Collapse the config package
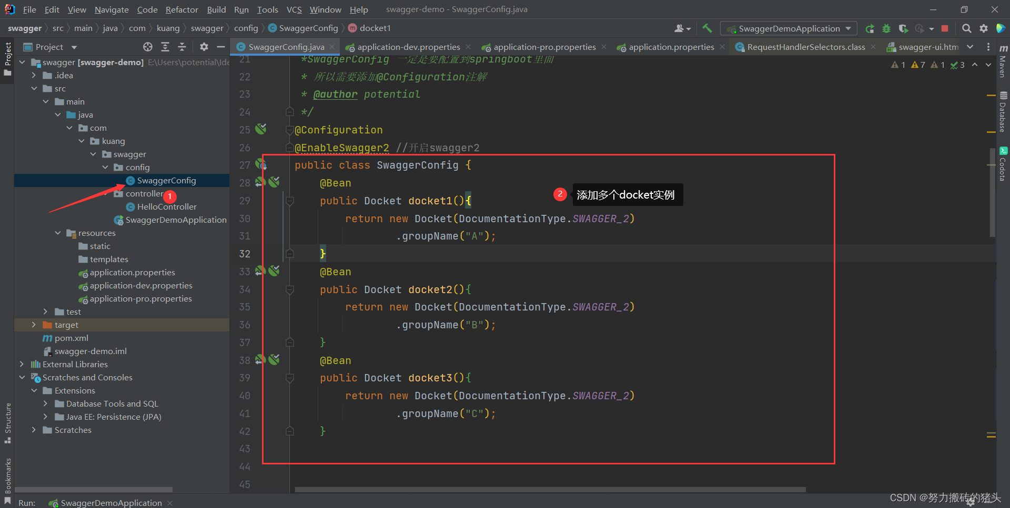Viewport: 1010px width, 508px height. click(105, 167)
